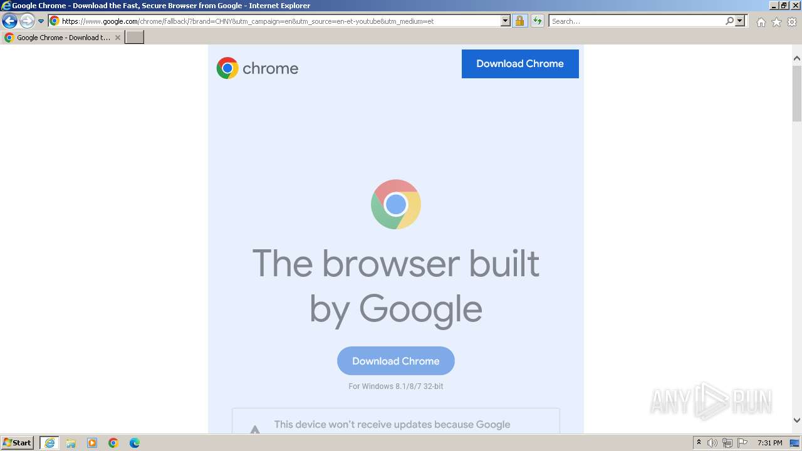802x451 pixels.
Task: Close the Google Chrome download tab
Action: click(118, 38)
